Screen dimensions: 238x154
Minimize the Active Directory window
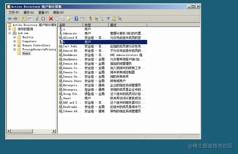click(189, 7)
